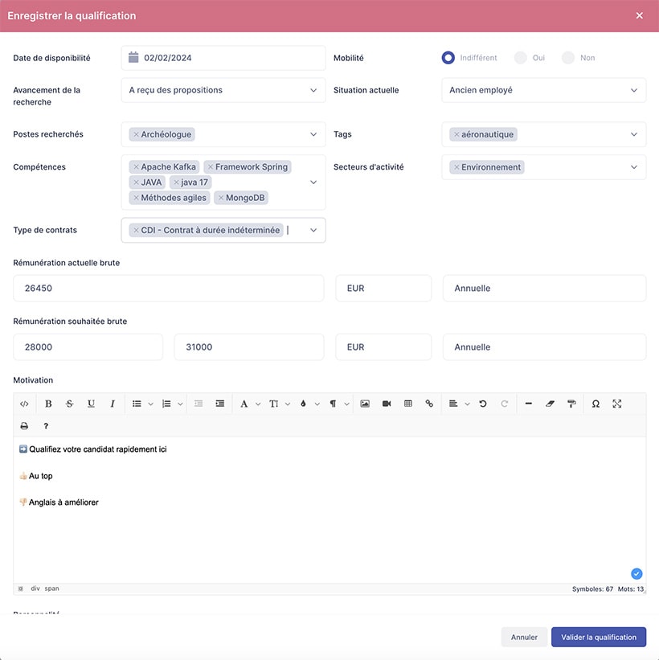659x660 pixels.
Task: Click Valider la qualification
Action: (x=599, y=637)
